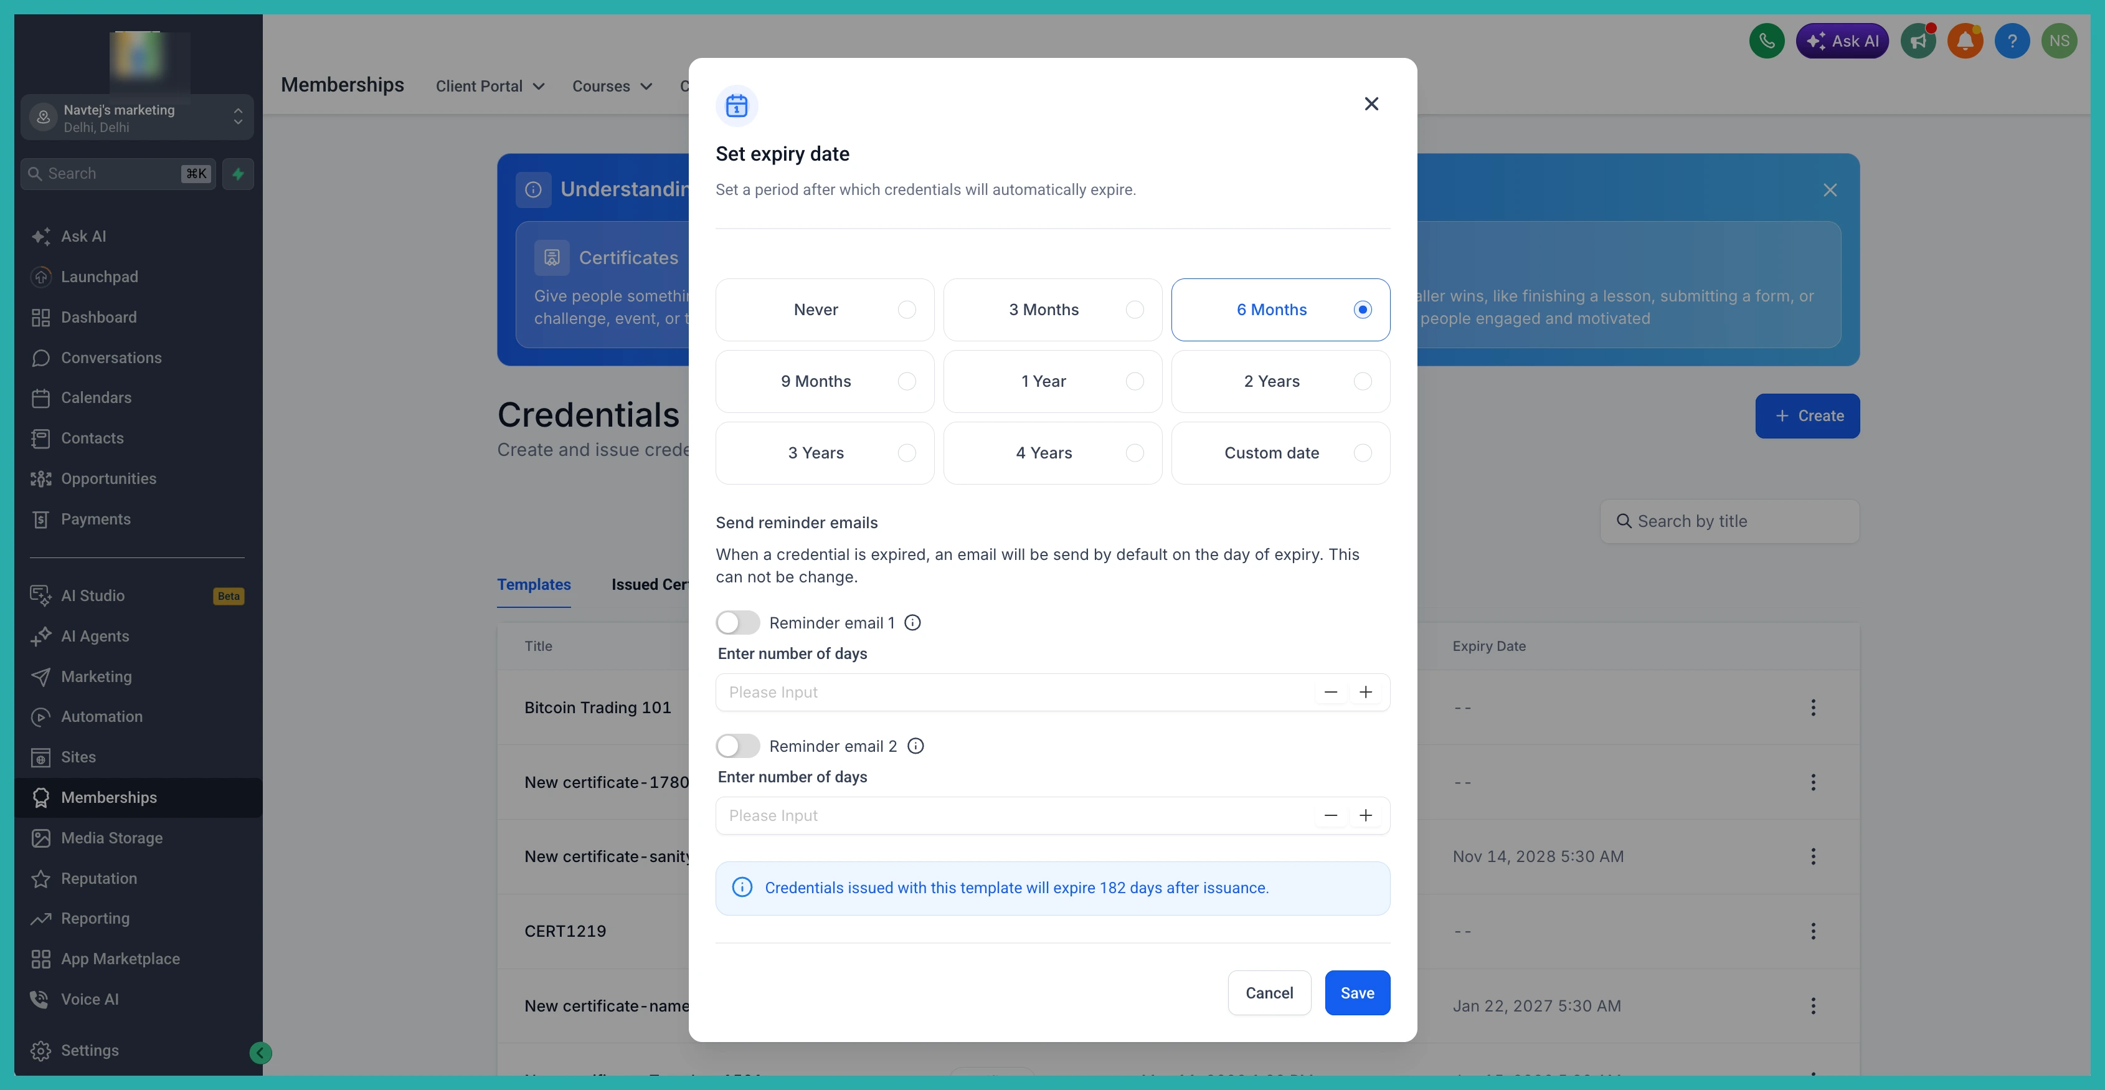2105x1090 pixels.
Task: Open menu for Jan 22, 2027 row
Action: pos(1812,1006)
